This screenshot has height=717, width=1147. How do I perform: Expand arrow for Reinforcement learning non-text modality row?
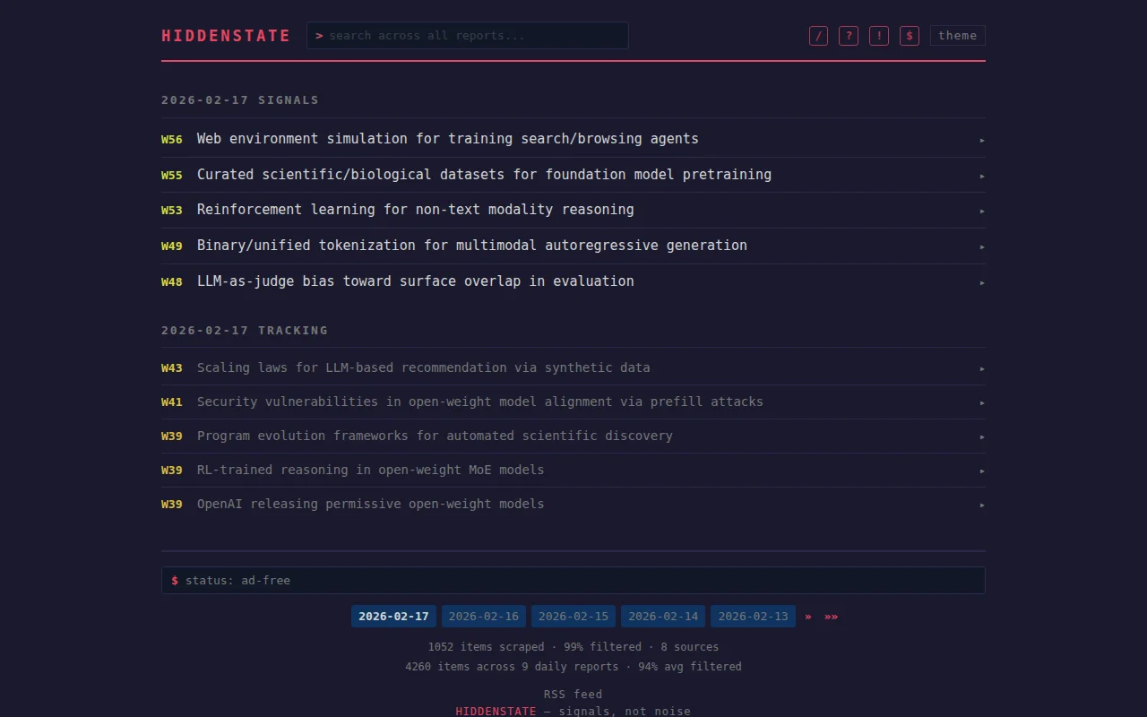pyautogui.click(x=982, y=211)
